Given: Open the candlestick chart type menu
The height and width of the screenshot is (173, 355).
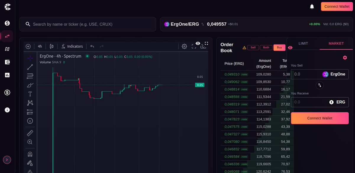Looking at the screenshot, I should pyautogui.click(x=52, y=46).
